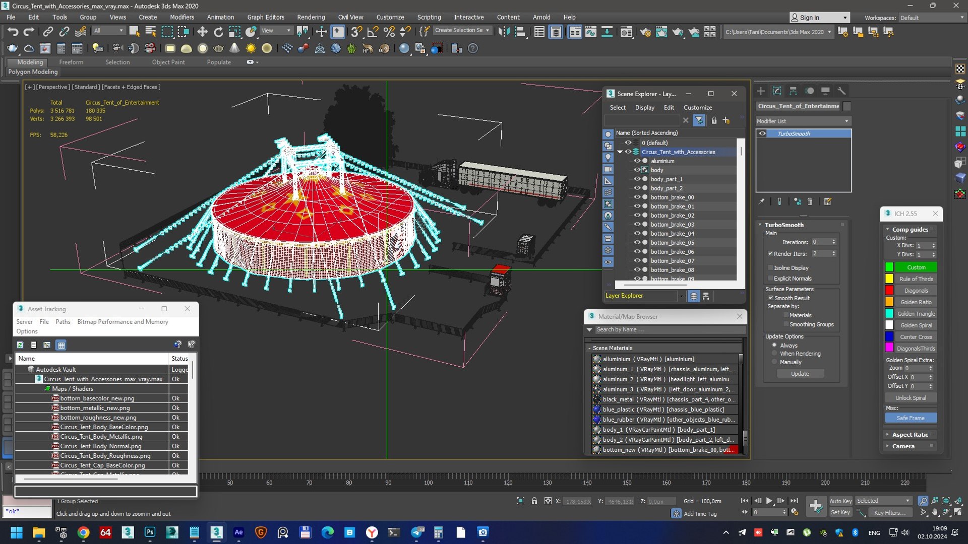The width and height of the screenshot is (968, 544).
Task: Enable the Isoline Display checkbox
Action: [x=770, y=267]
